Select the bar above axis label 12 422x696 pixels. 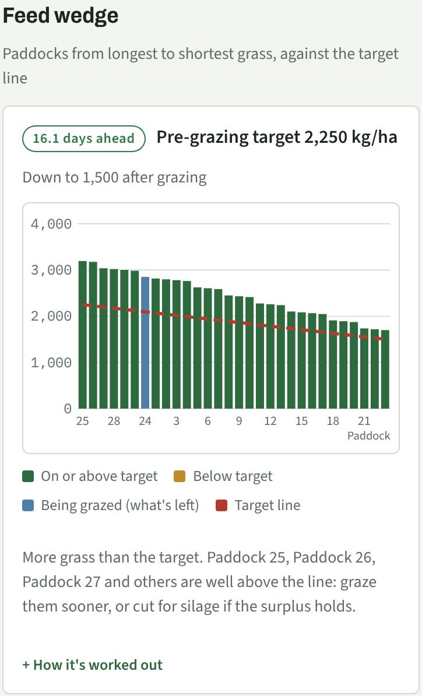(270, 356)
